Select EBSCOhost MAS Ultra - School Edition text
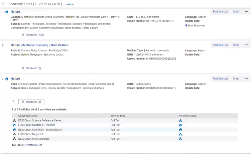251x154 pixels. [40, 130]
